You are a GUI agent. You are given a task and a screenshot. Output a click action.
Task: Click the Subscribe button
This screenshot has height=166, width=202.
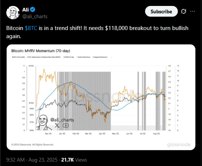[161, 11]
